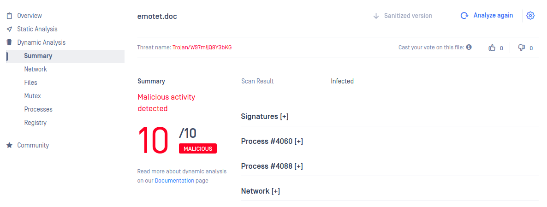The image size is (547, 207).
Task: Click the Sanitized version download arrow
Action: tap(376, 16)
